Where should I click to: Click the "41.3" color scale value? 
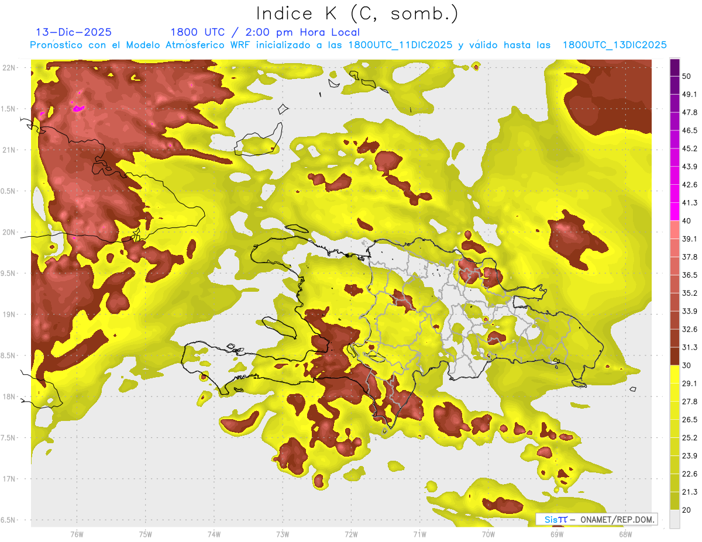pyautogui.click(x=690, y=203)
